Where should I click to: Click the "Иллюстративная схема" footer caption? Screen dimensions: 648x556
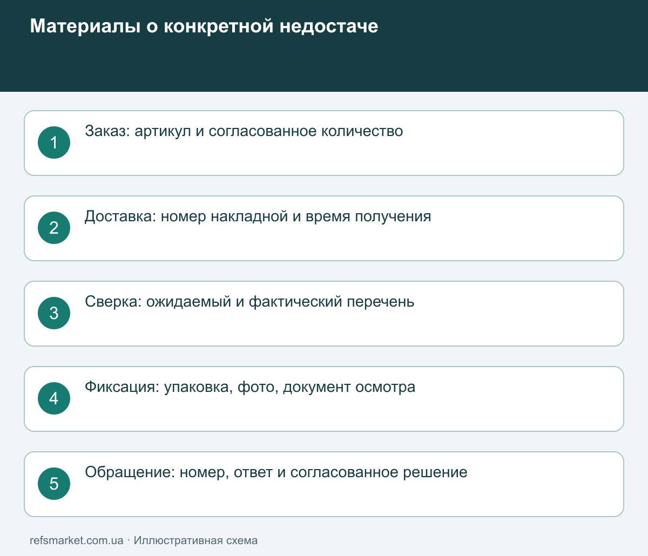coord(195,540)
